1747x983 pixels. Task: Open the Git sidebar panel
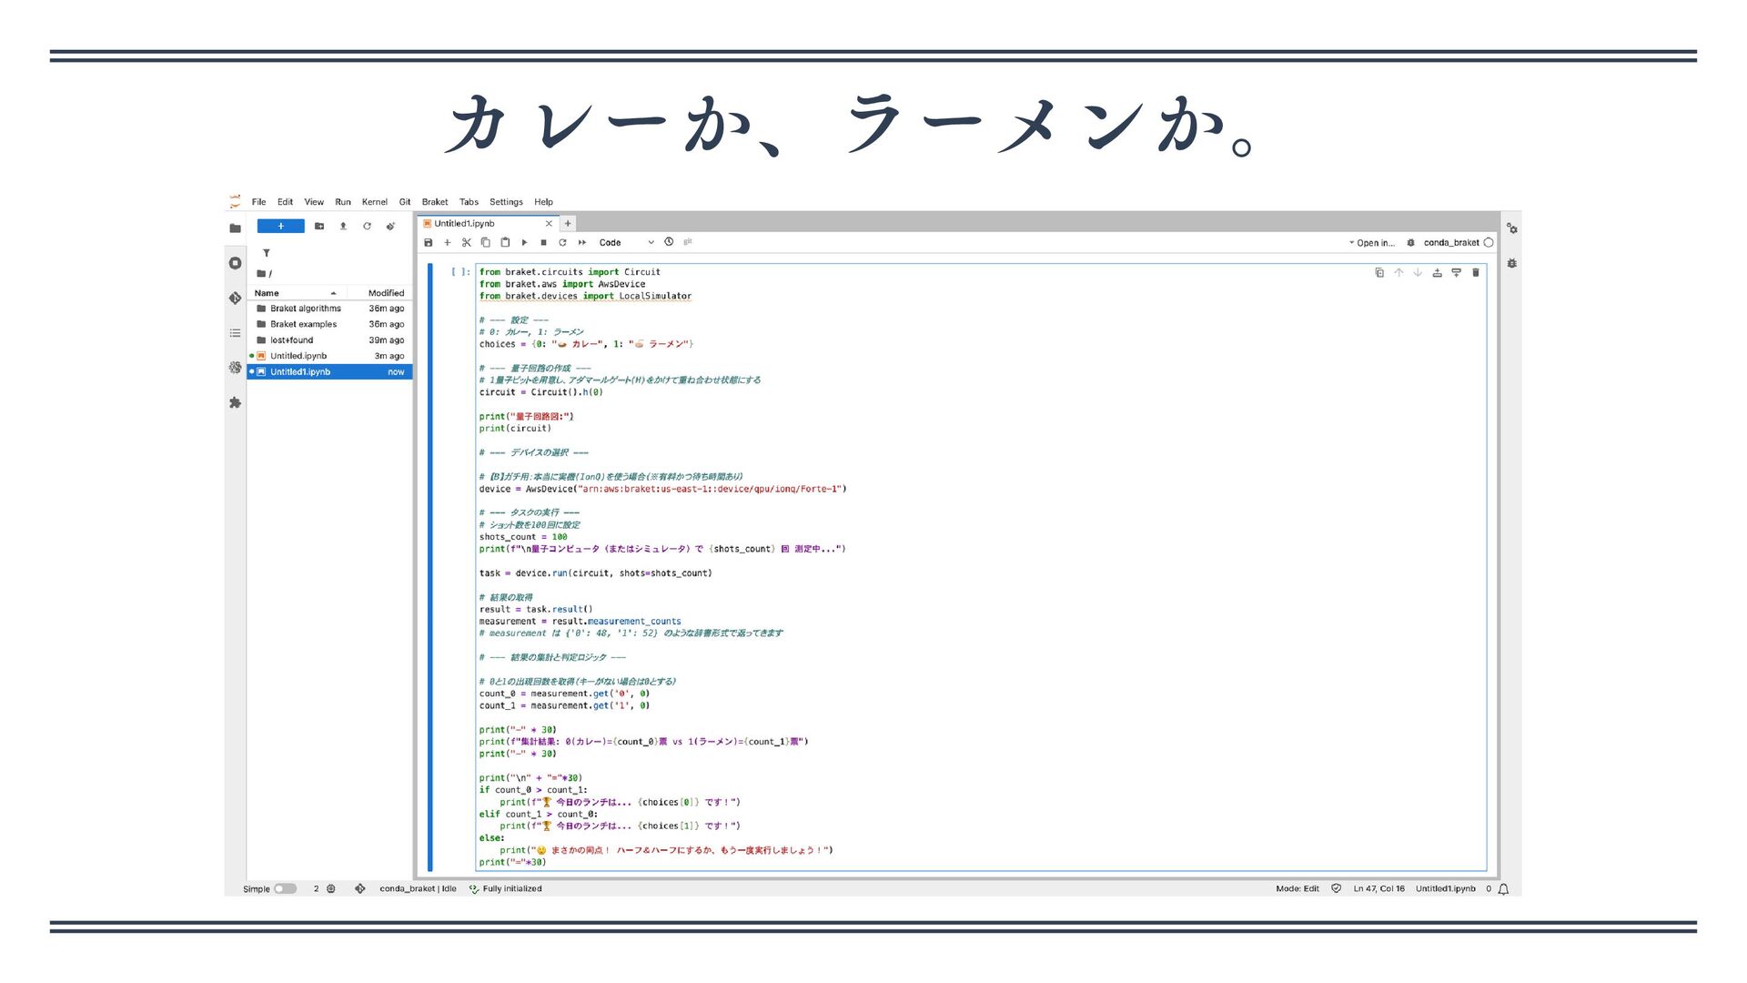point(236,298)
